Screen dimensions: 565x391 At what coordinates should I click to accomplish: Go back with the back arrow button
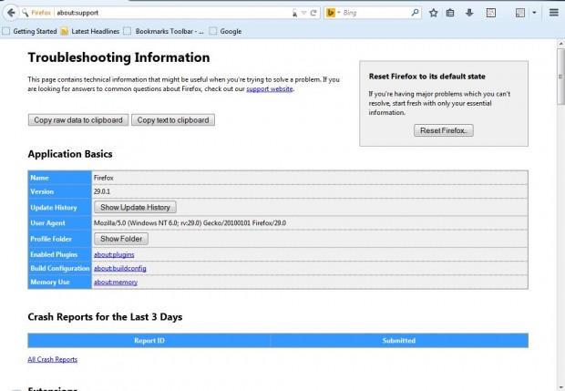10,13
